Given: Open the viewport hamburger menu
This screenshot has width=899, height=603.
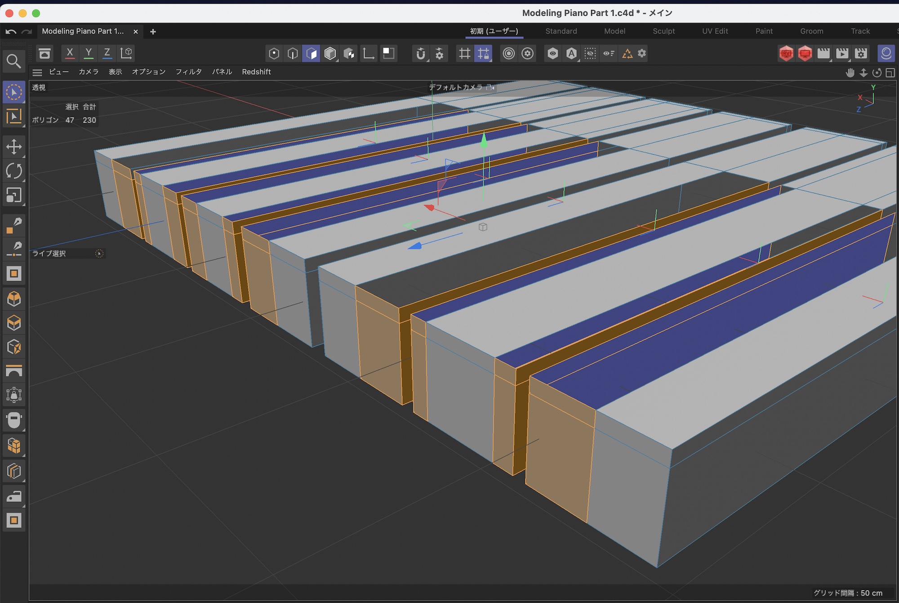Looking at the screenshot, I should 37,72.
